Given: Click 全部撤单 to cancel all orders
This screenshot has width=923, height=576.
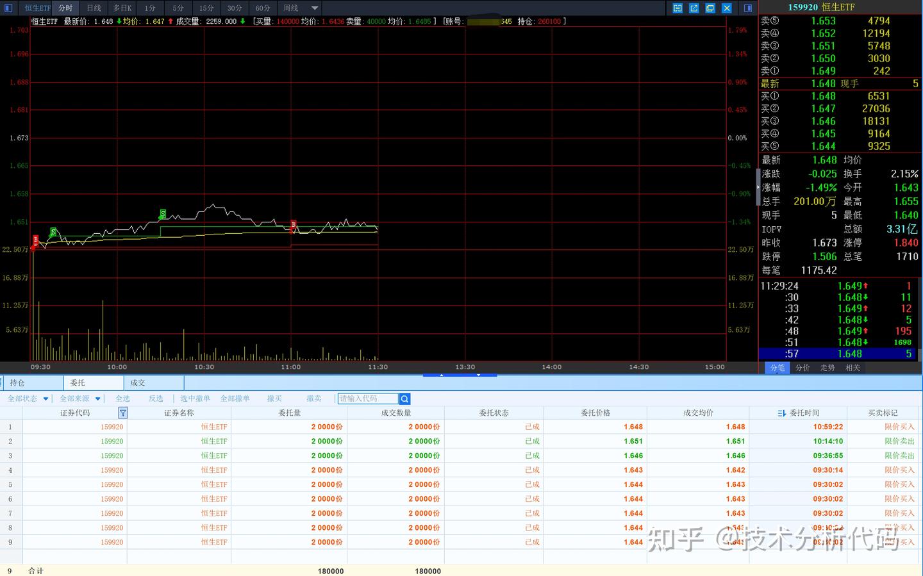Looking at the screenshot, I should tap(235, 399).
